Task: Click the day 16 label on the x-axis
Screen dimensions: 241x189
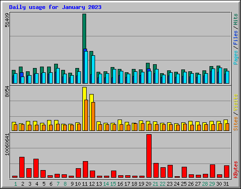Action: [120, 184]
